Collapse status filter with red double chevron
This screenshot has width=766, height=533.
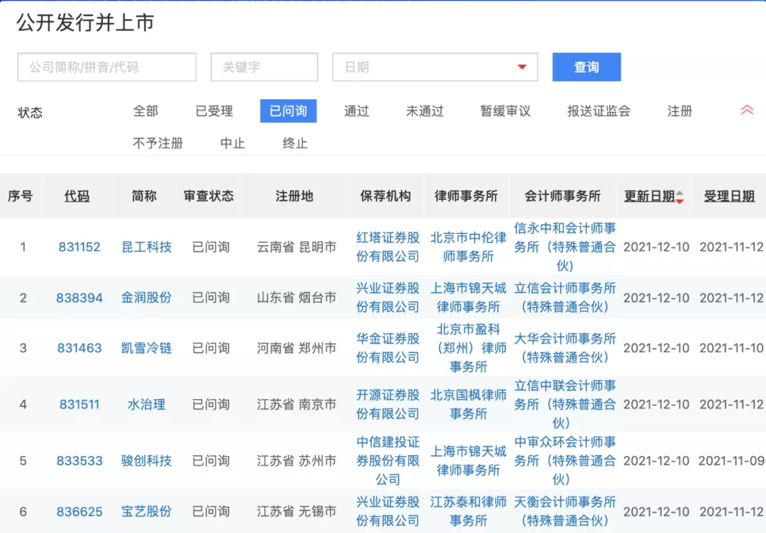coord(746,111)
